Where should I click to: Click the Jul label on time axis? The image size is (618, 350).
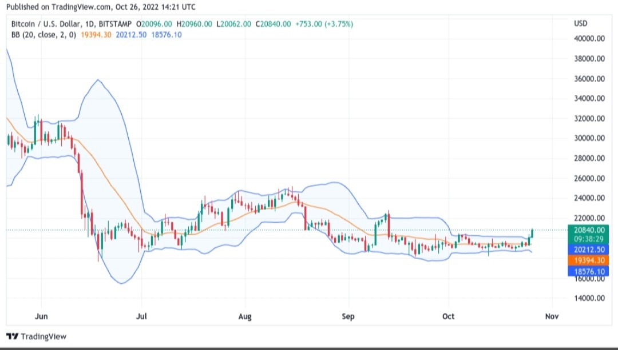point(141,316)
